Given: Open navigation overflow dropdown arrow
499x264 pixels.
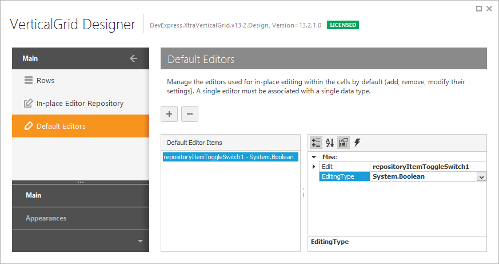Looking at the screenshot, I should click(140, 241).
